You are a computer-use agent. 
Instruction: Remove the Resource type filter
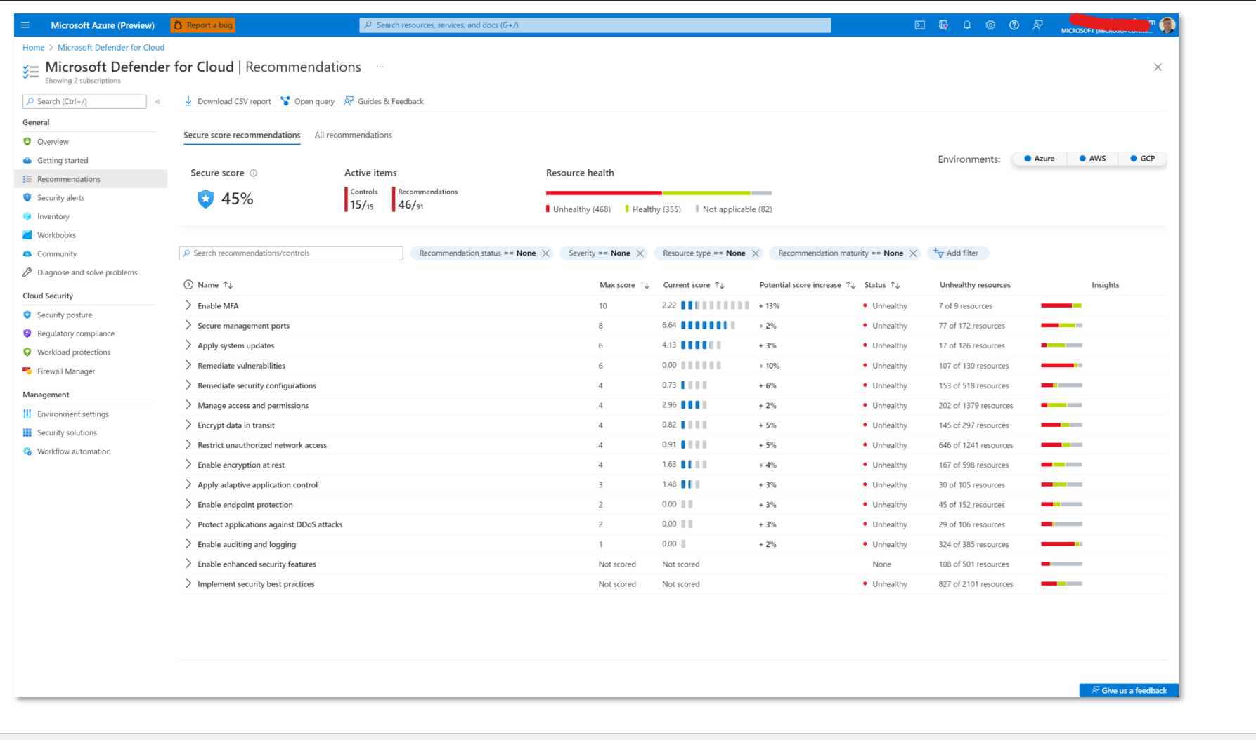756,253
